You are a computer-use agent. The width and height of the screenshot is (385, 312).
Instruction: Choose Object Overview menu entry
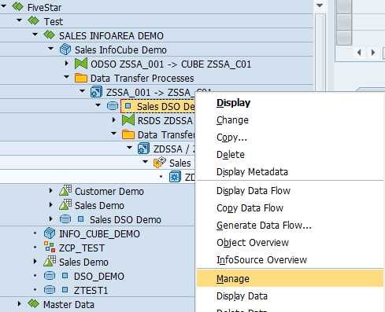(253, 243)
